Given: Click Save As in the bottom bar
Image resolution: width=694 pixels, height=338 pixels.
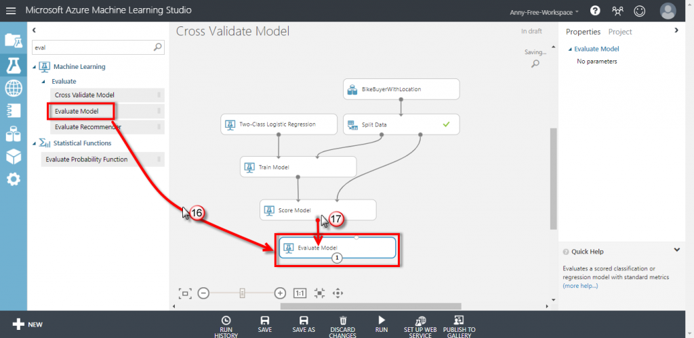Looking at the screenshot, I should coord(304,324).
